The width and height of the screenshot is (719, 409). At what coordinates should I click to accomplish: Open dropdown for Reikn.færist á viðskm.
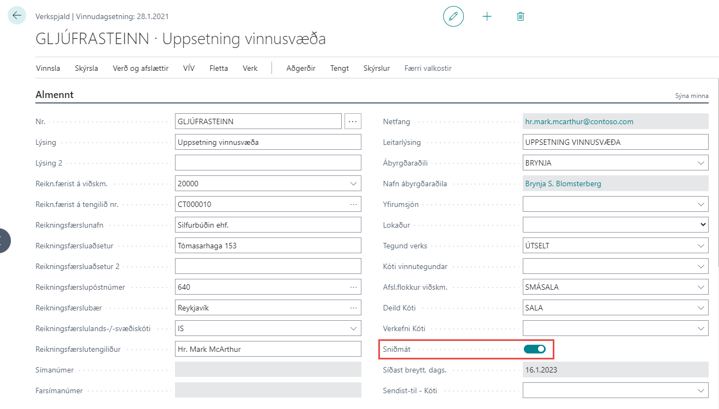pos(353,184)
